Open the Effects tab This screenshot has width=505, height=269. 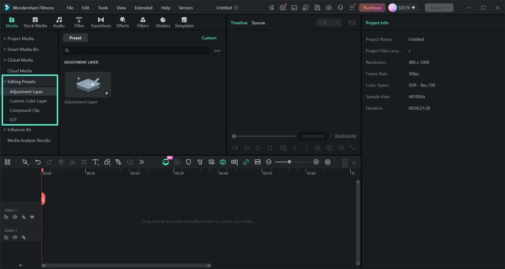(122, 22)
